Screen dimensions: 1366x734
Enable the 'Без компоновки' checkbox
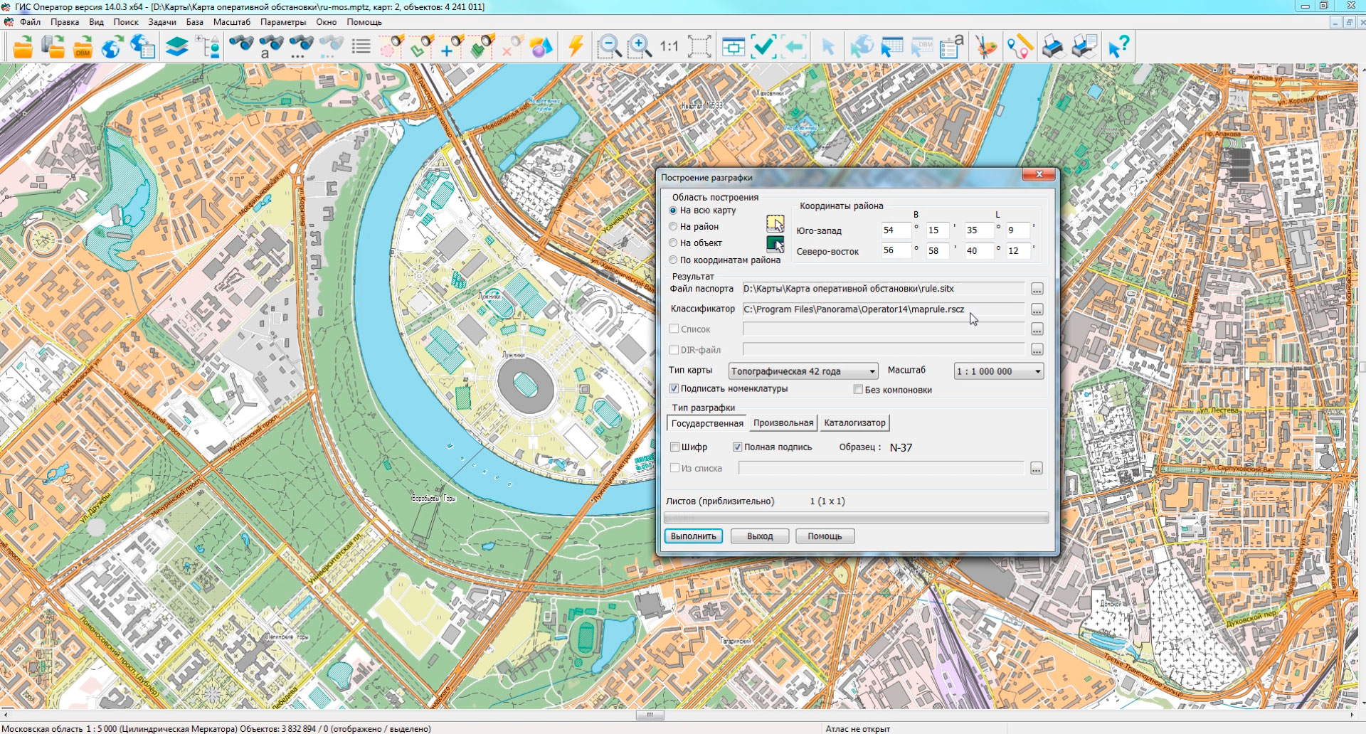point(858,390)
